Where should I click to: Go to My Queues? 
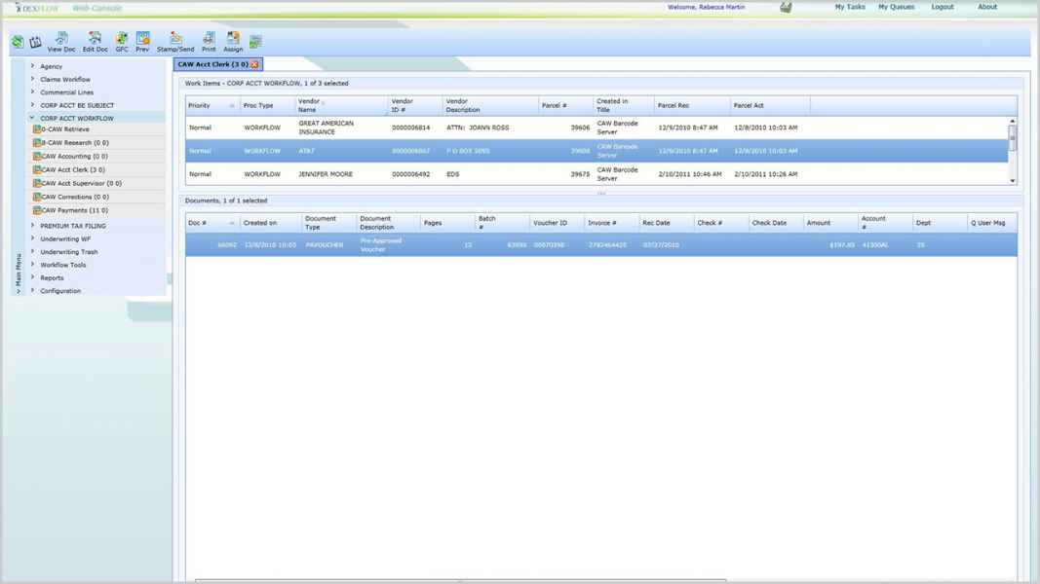[896, 7]
